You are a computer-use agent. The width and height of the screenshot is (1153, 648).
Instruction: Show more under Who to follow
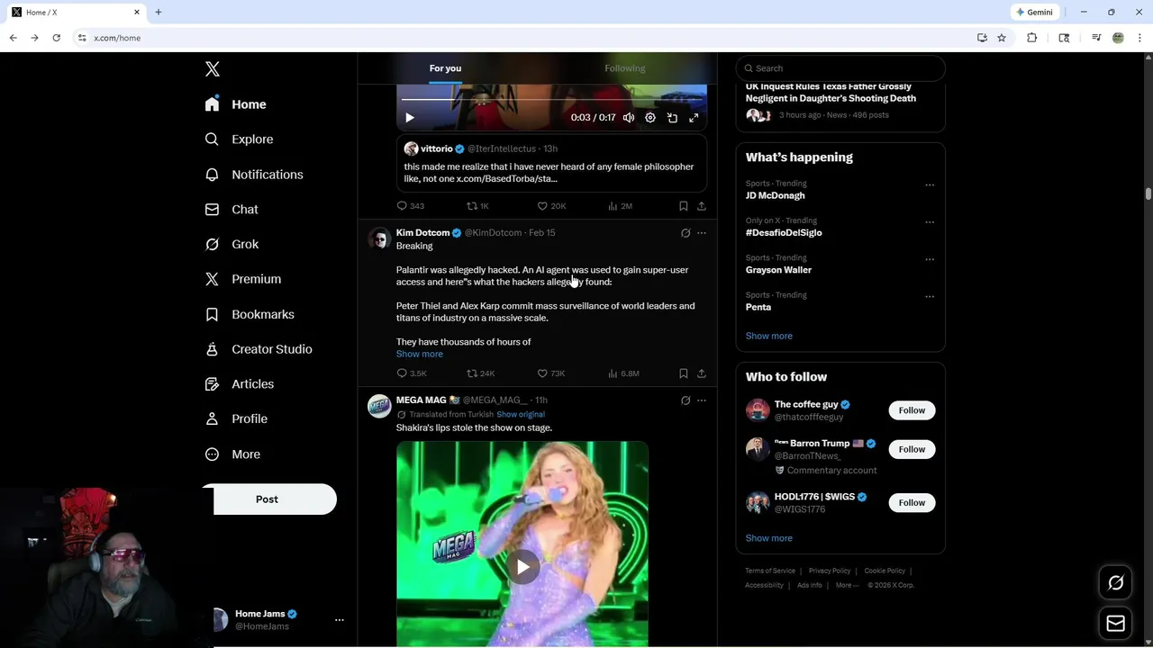point(769,538)
